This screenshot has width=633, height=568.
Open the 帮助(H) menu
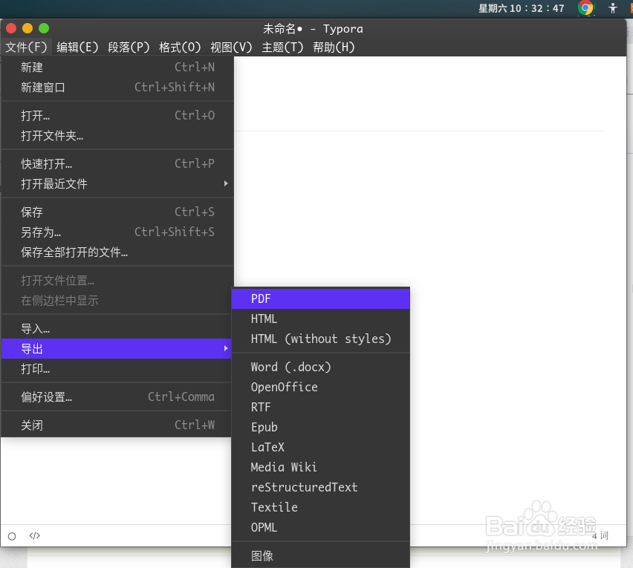[x=334, y=48]
